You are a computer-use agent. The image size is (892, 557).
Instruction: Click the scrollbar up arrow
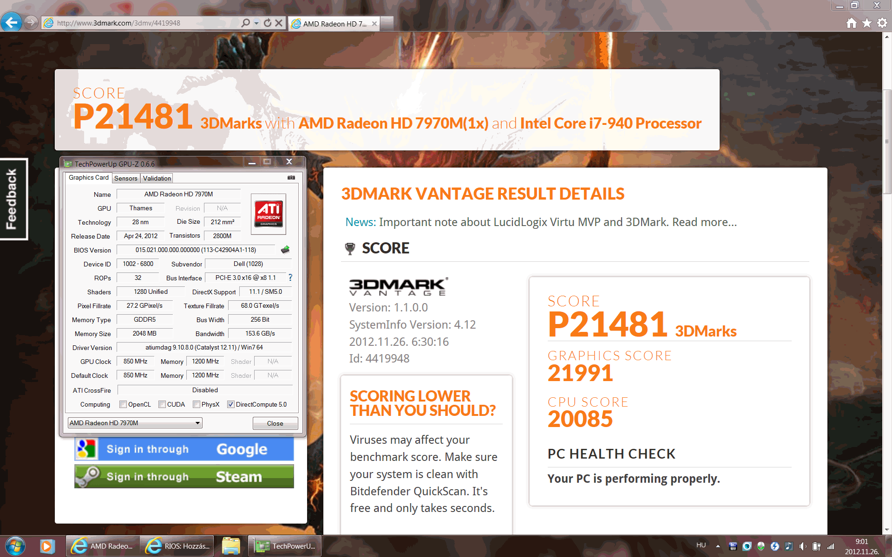click(887, 37)
